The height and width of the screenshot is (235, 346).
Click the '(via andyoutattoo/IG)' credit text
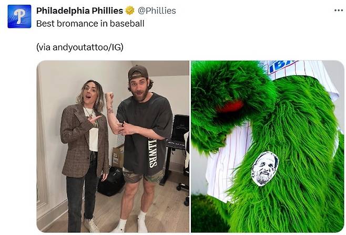pos(79,47)
